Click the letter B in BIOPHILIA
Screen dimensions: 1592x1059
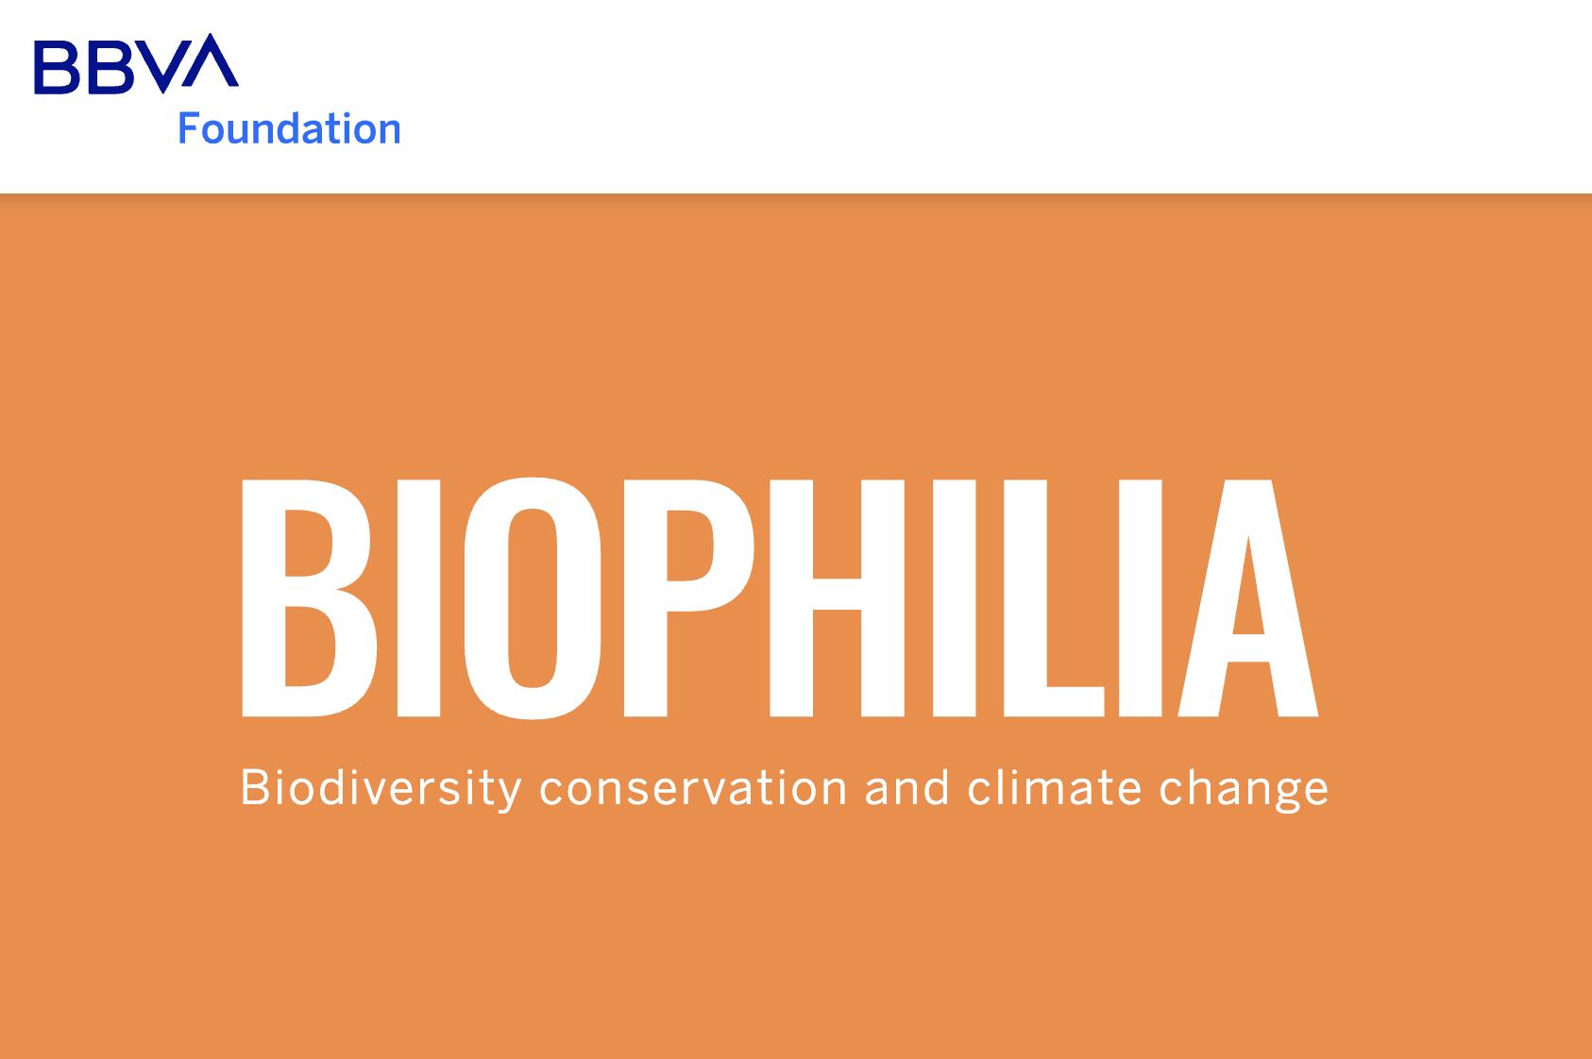point(308,597)
